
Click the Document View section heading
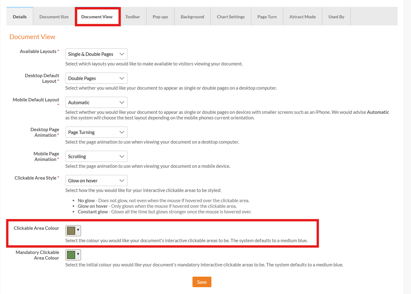click(x=32, y=37)
